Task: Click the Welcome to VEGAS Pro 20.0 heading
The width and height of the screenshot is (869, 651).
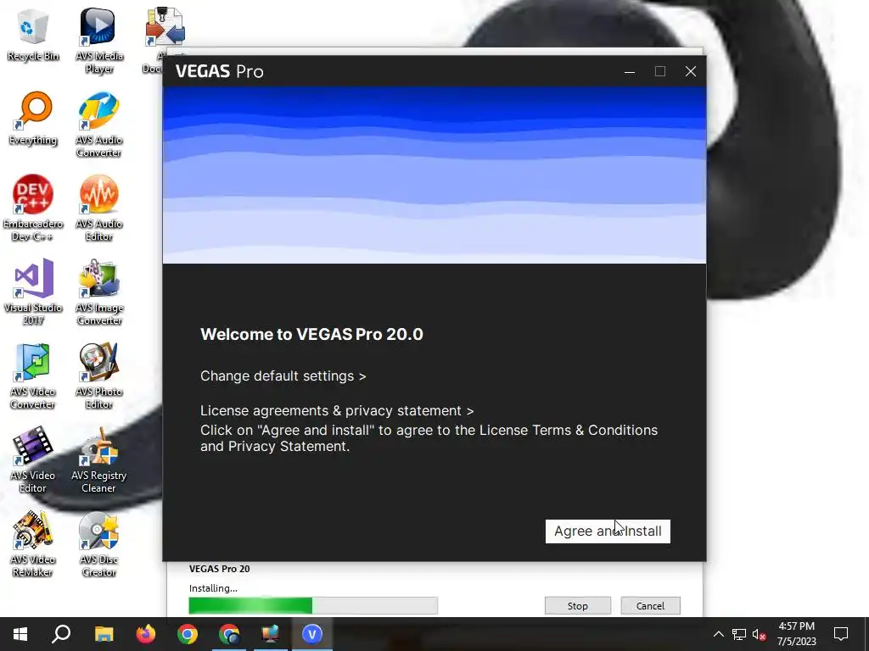Action: pos(311,334)
